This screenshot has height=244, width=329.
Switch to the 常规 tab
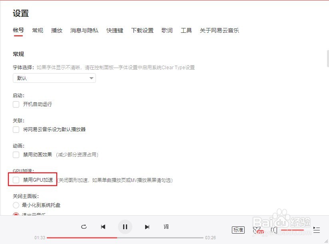coord(38,30)
